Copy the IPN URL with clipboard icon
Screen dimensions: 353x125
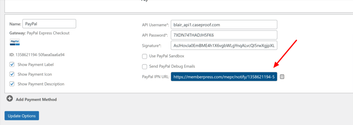point(282,77)
